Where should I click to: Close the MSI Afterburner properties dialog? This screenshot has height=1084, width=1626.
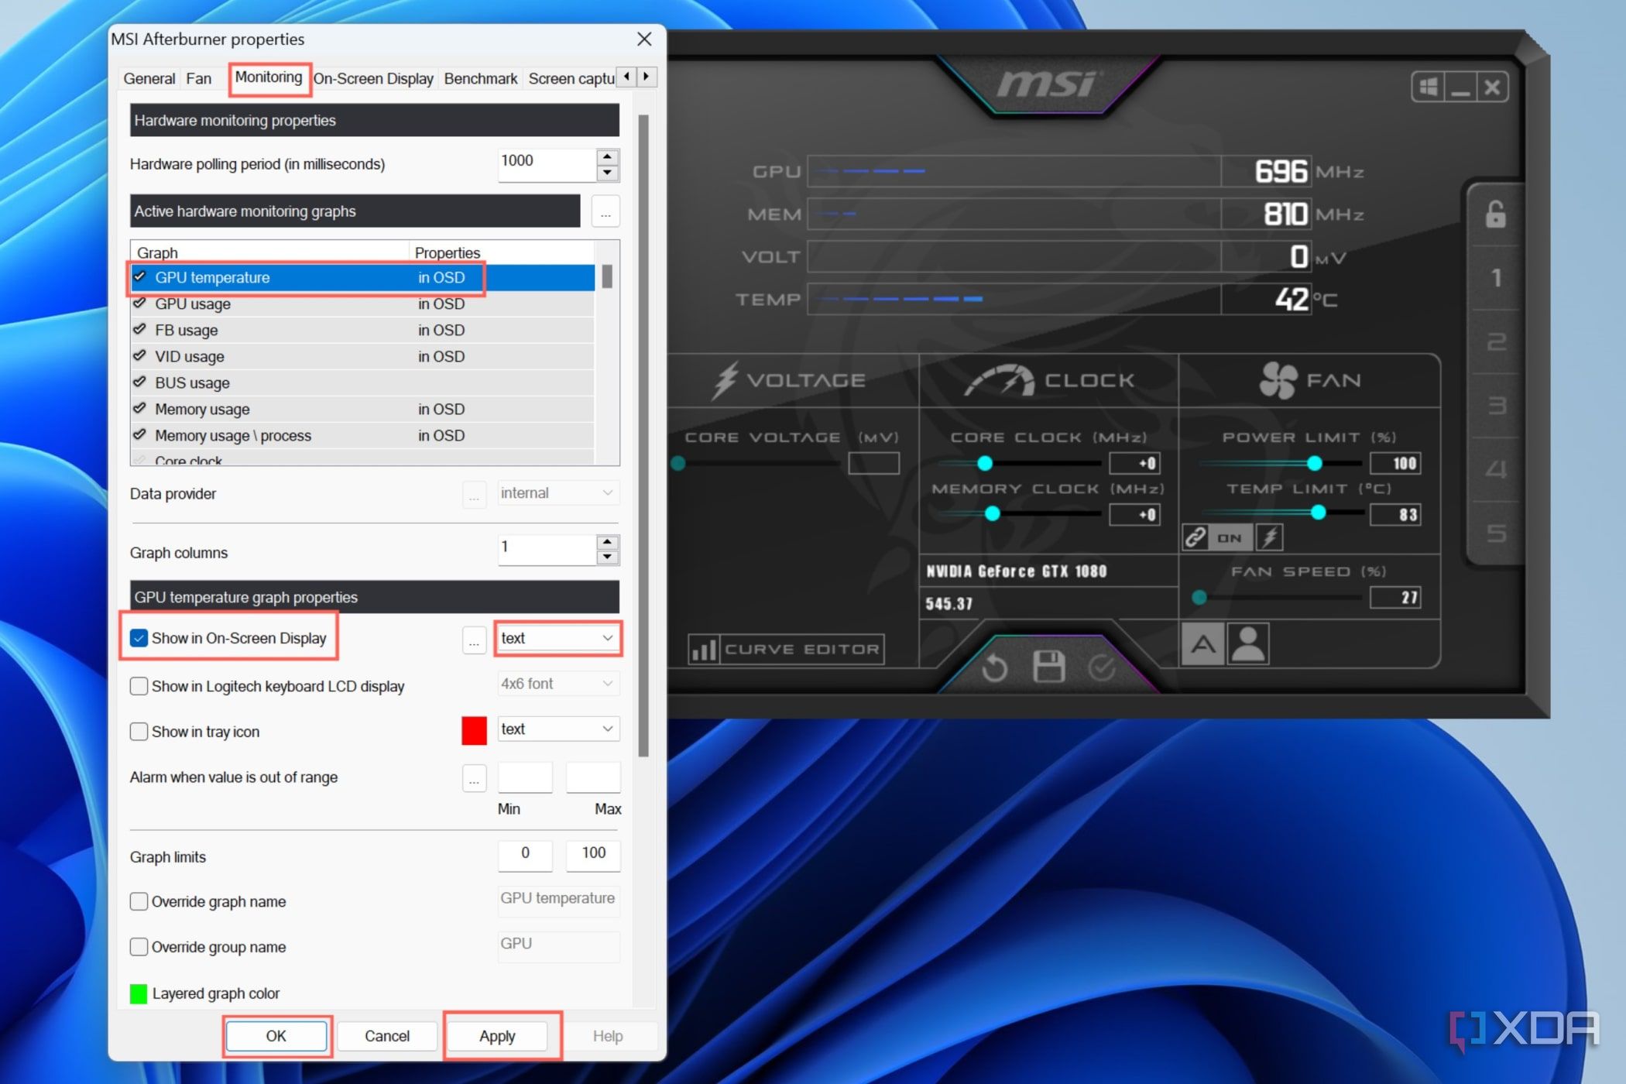click(x=644, y=39)
